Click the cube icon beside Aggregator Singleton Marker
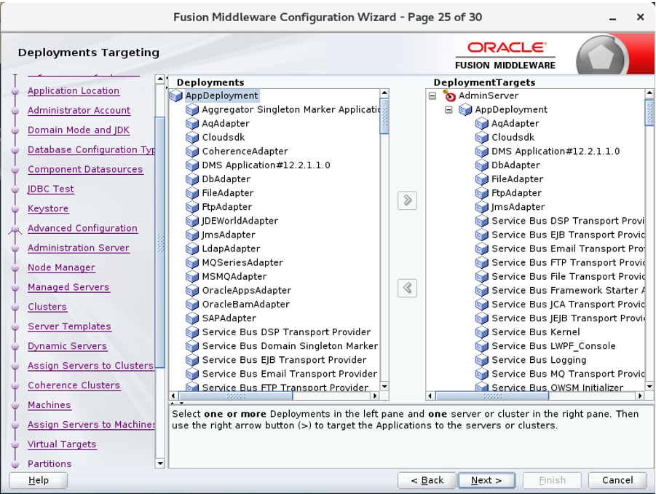 (x=192, y=110)
